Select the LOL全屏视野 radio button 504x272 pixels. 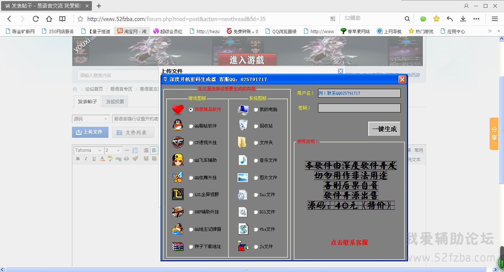pos(191,195)
